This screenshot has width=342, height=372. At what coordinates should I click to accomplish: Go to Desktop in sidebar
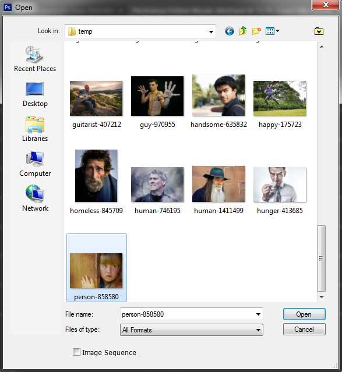(35, 94)
